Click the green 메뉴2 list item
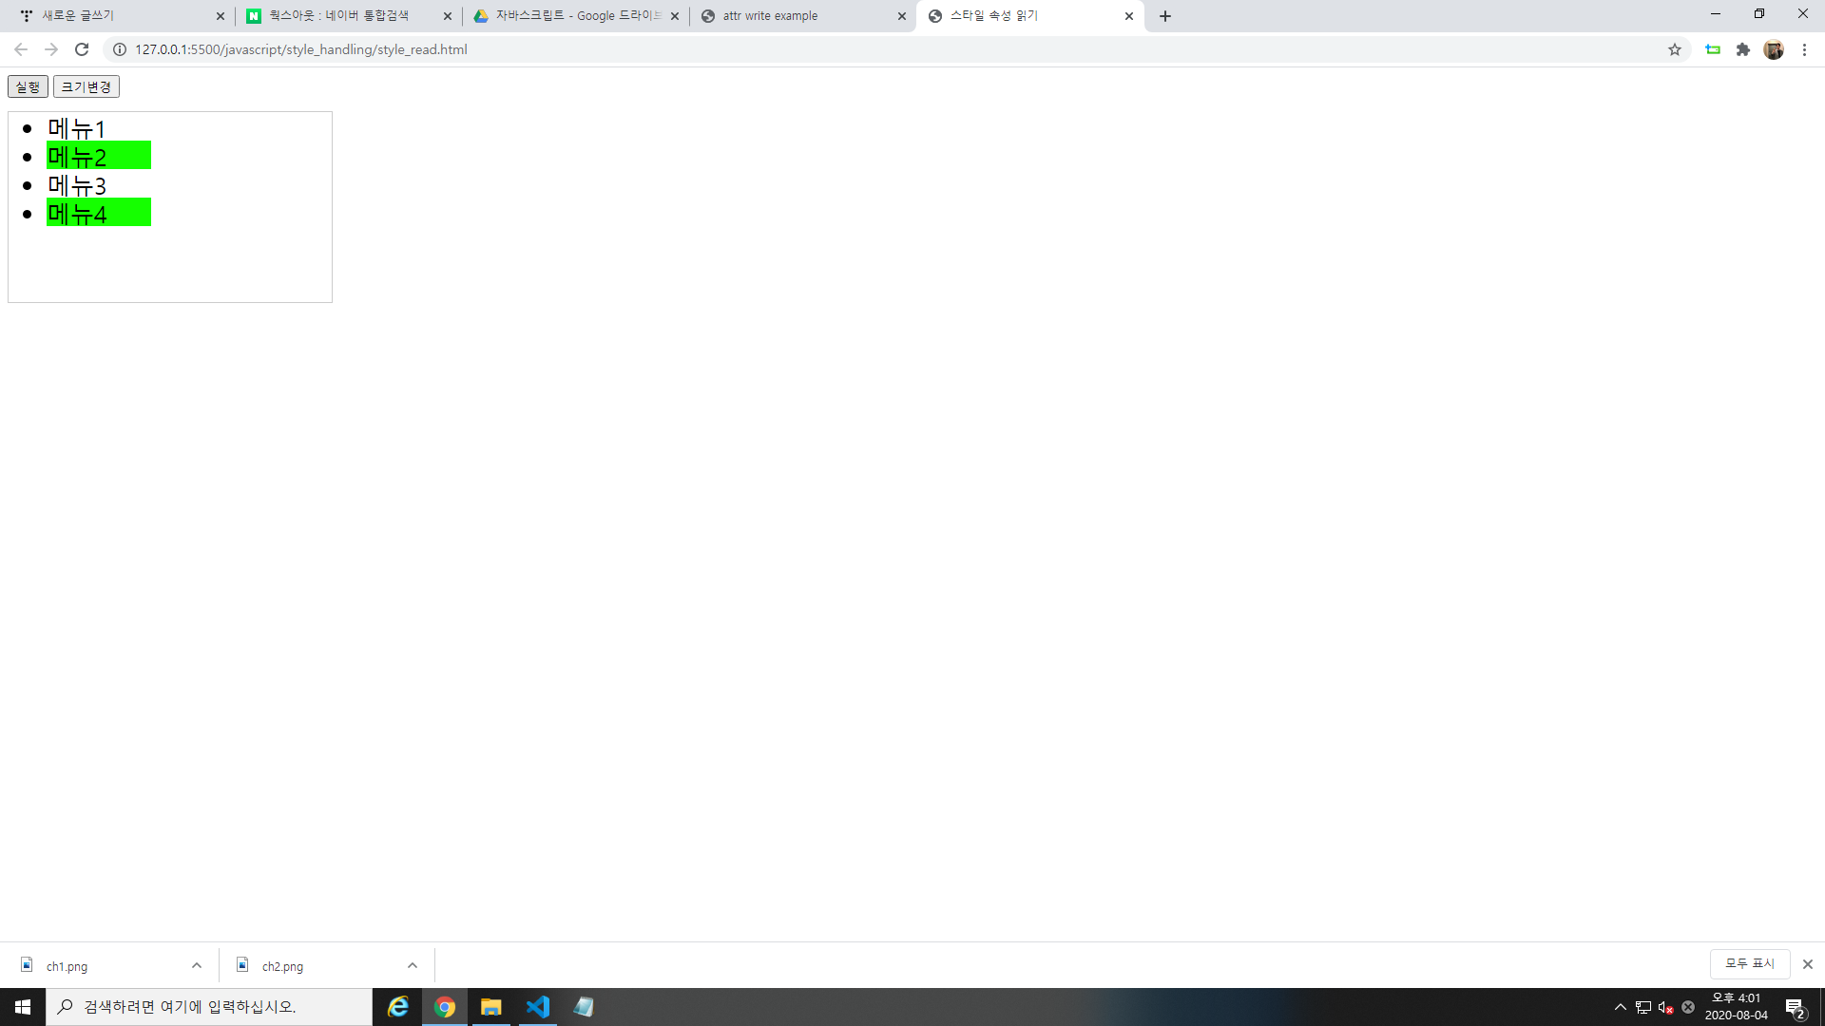The width and height of the screenshot is (1825, 1026). [99, 156]
